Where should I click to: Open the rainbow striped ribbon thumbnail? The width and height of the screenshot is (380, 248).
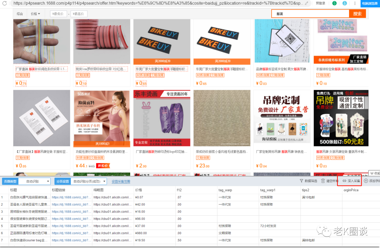pyautogui.click(x=42, y=42)
